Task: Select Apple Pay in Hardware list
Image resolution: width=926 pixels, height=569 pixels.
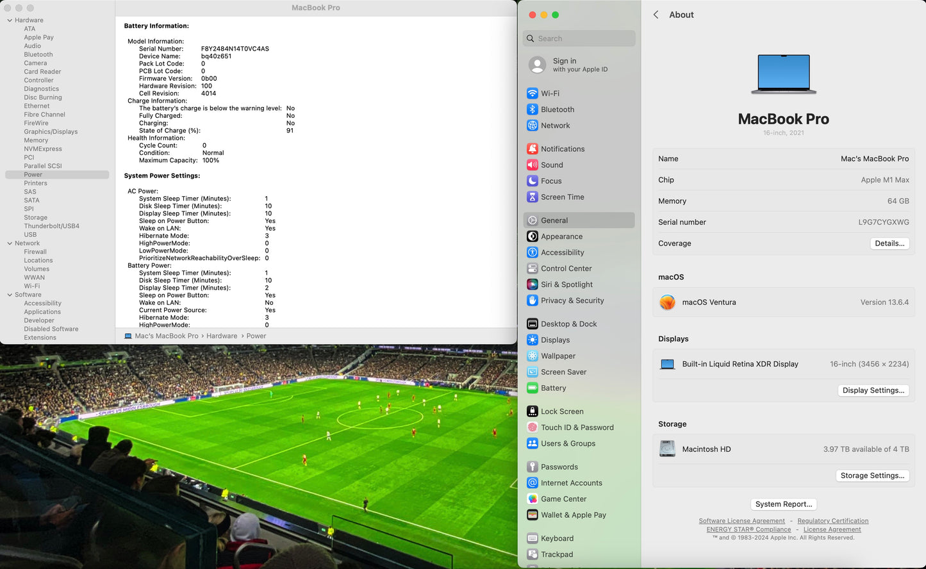Action: (x=39, y=37)
